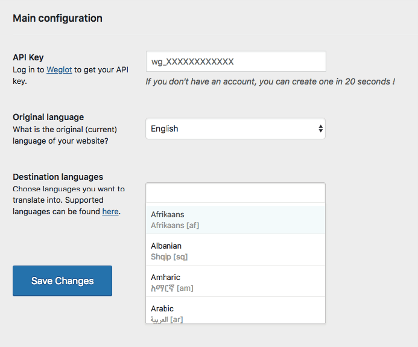This screenshot has height=347, width=418.
Task: Click the up-down arrows on language select
Action: click(x=320, y=129)
